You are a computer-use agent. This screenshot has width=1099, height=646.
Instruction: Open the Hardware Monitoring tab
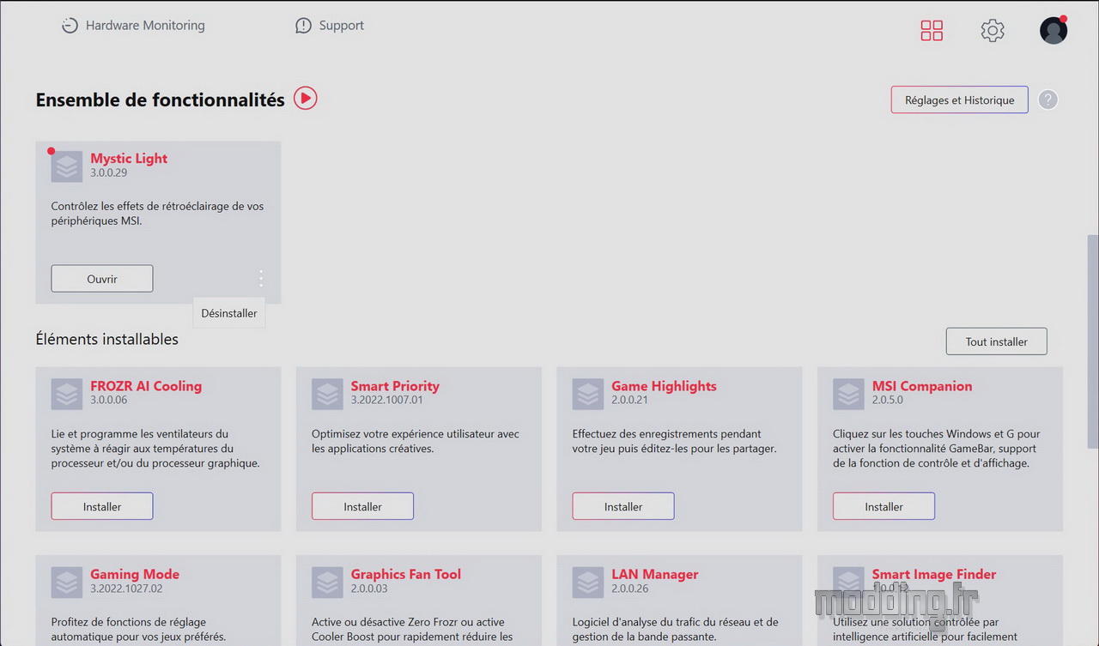pyautogui.click(x=133, y=26)
